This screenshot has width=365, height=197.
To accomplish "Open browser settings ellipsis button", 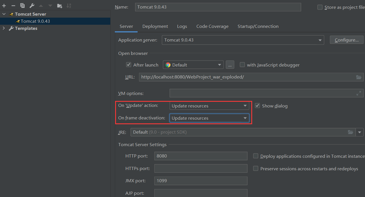I will [230, 65].
